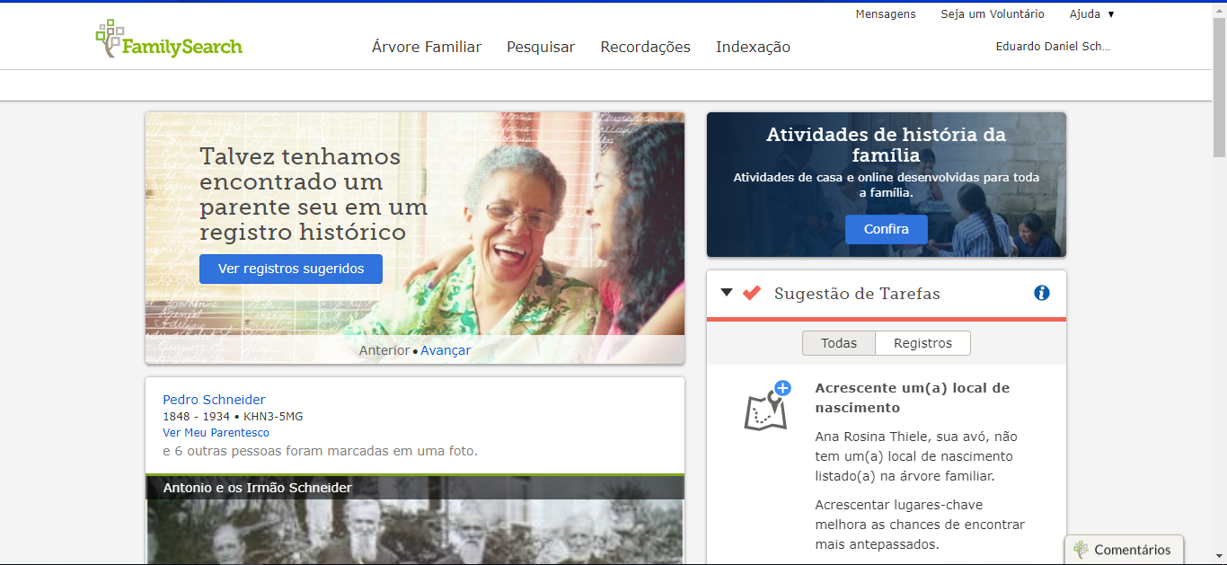Screen dimensions: 1227x565
Task: Click the map add birthplace icon
Action: pos(767,406)
